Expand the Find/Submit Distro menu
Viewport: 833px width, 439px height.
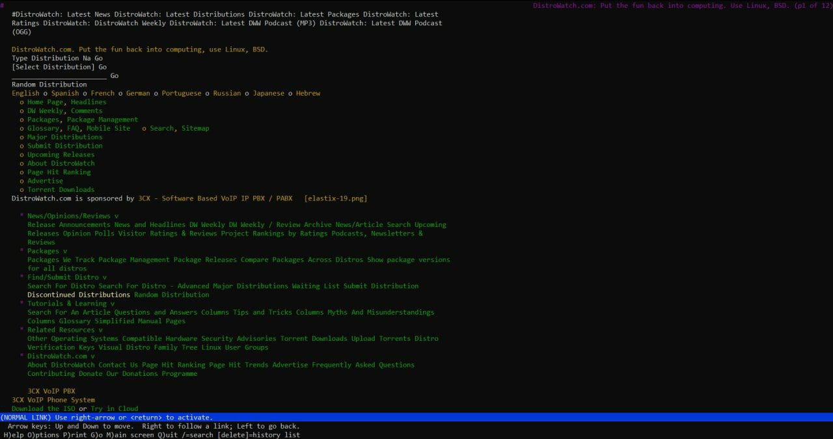[67, 277]
